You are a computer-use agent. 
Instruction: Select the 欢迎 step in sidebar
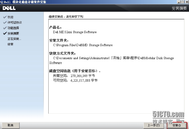tap(10, 17)
